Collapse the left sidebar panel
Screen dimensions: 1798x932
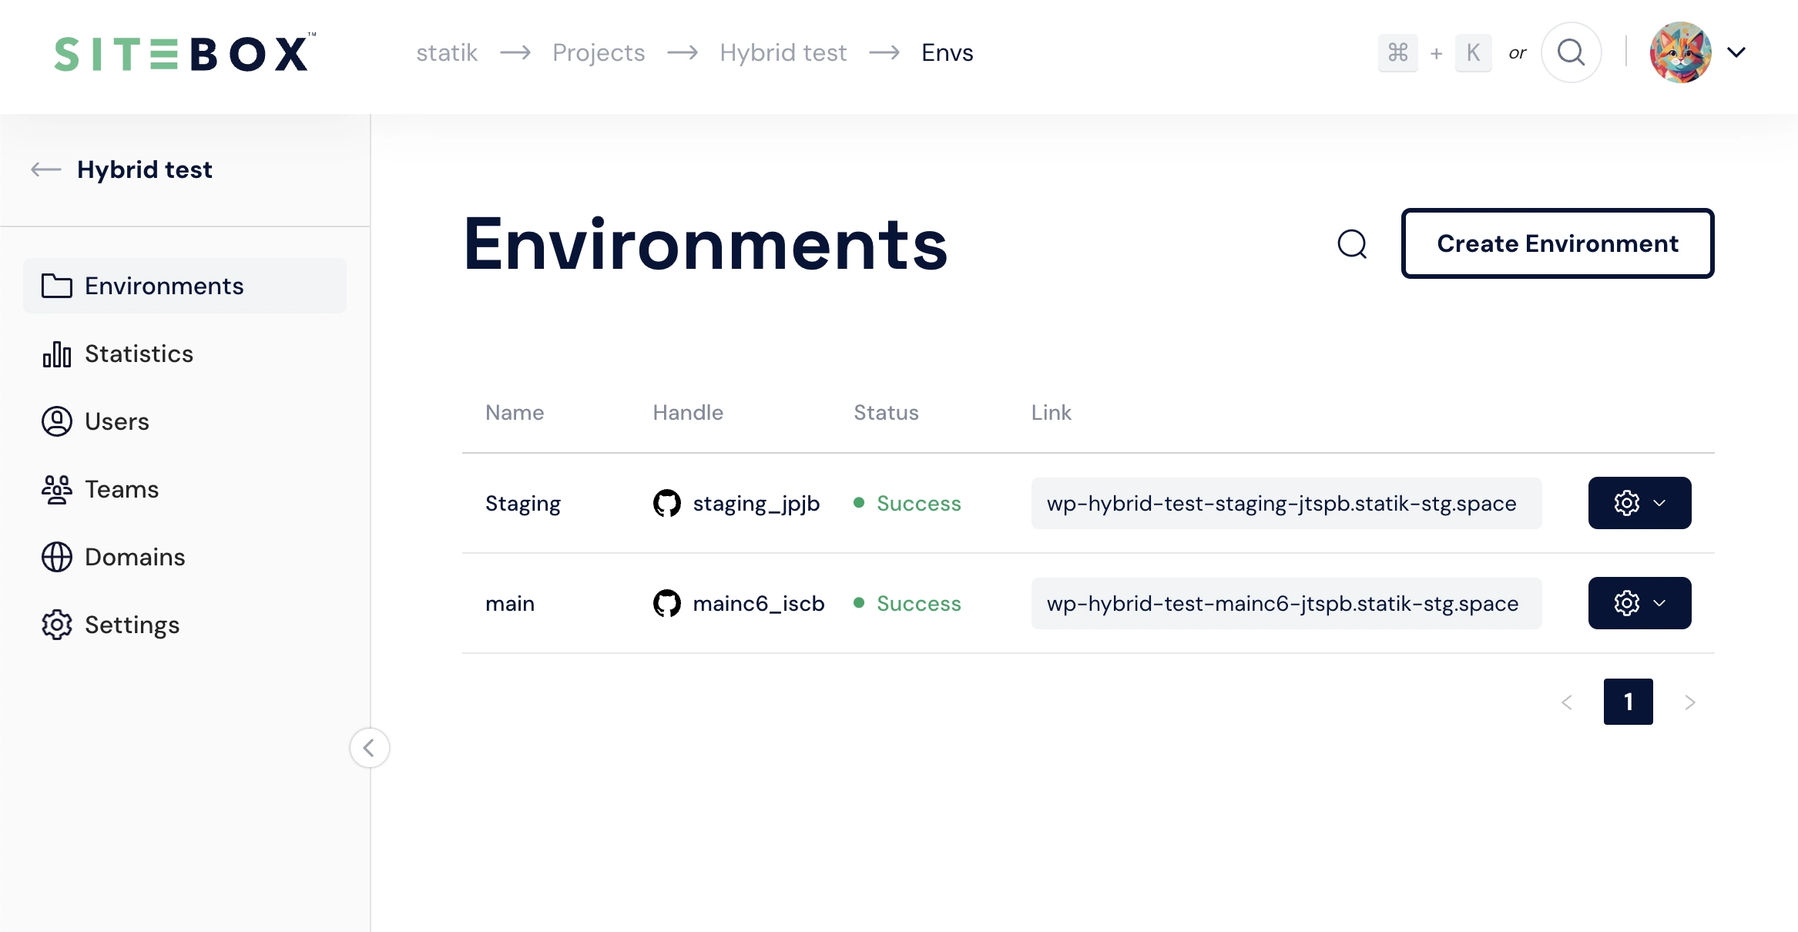pyautogui.click(x=371, y=748)
